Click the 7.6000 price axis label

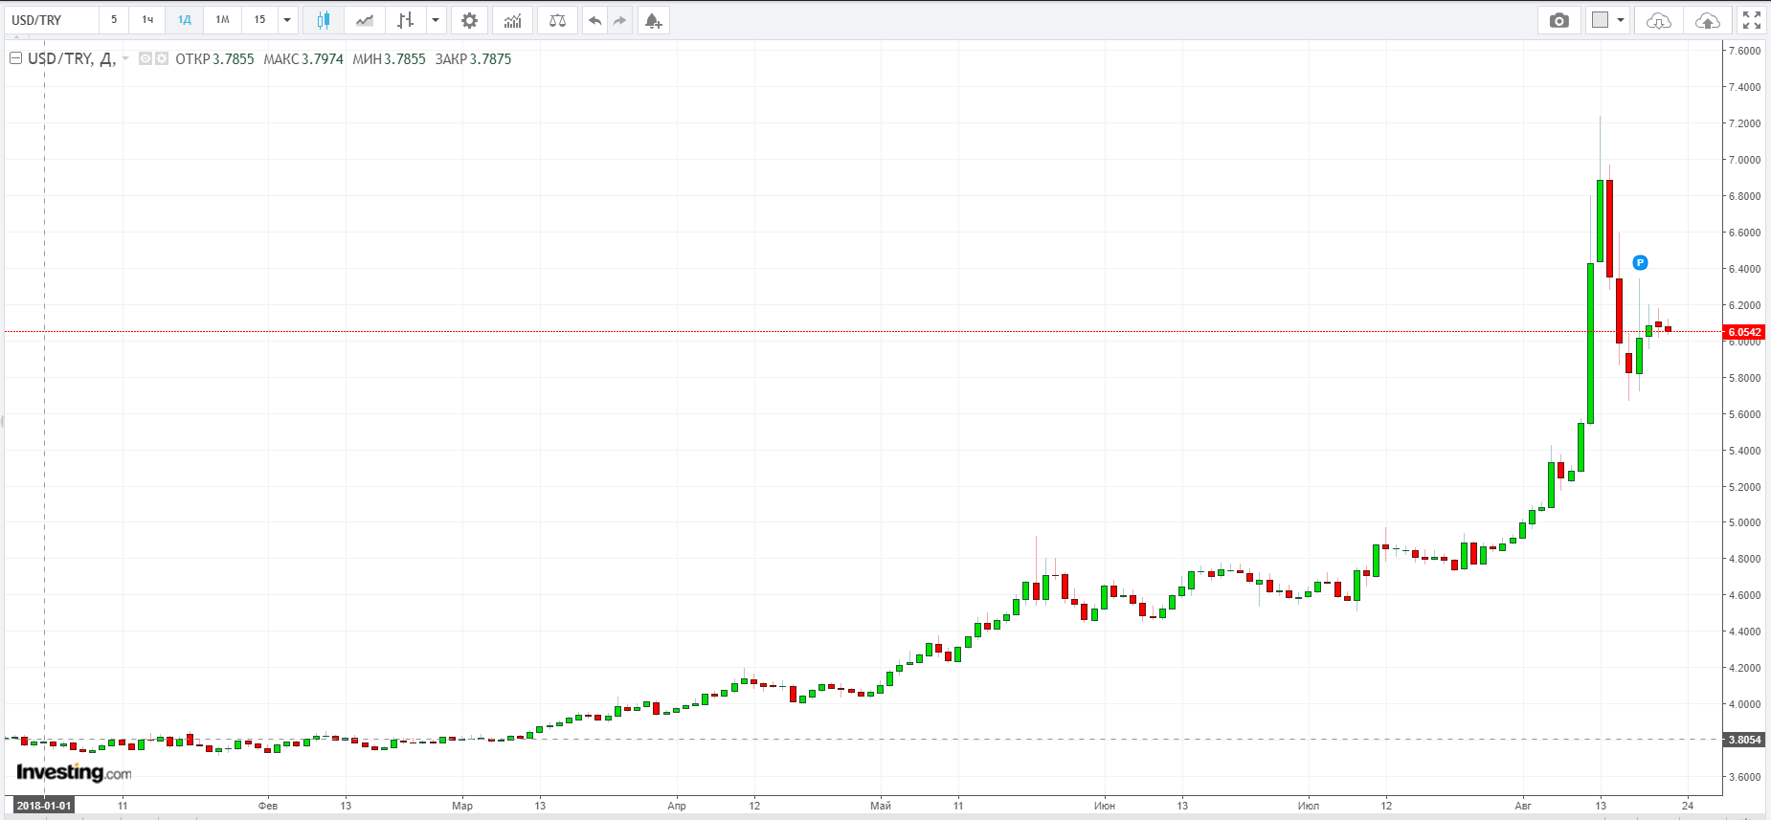pos(1744,51)
